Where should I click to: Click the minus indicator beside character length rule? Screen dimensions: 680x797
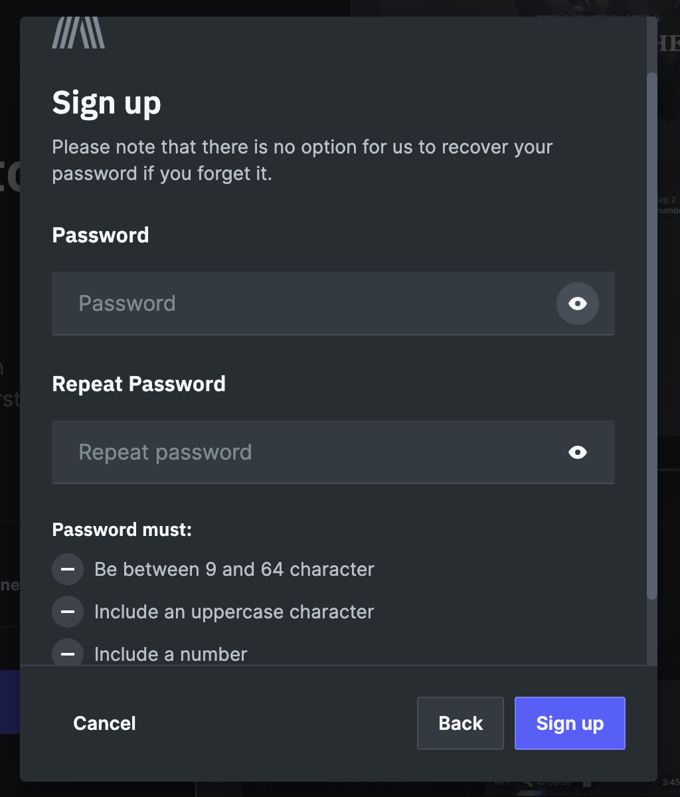(x=67, y=569)
